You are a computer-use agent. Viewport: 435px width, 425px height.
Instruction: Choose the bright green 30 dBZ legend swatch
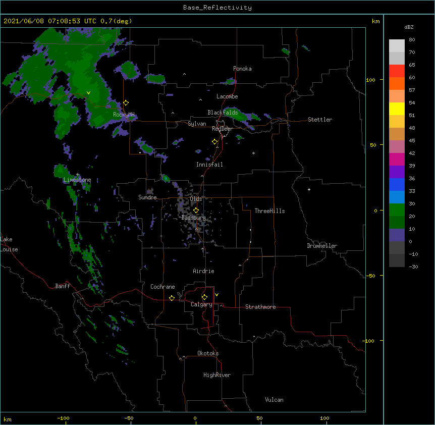coord(397,210)
